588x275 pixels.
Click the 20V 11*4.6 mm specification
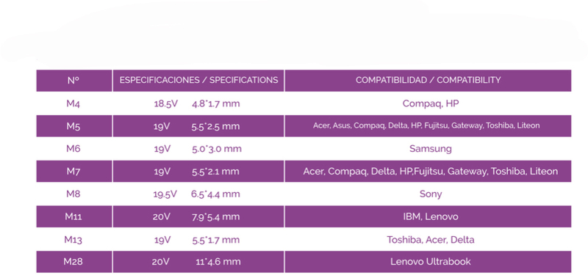point(196,262)
